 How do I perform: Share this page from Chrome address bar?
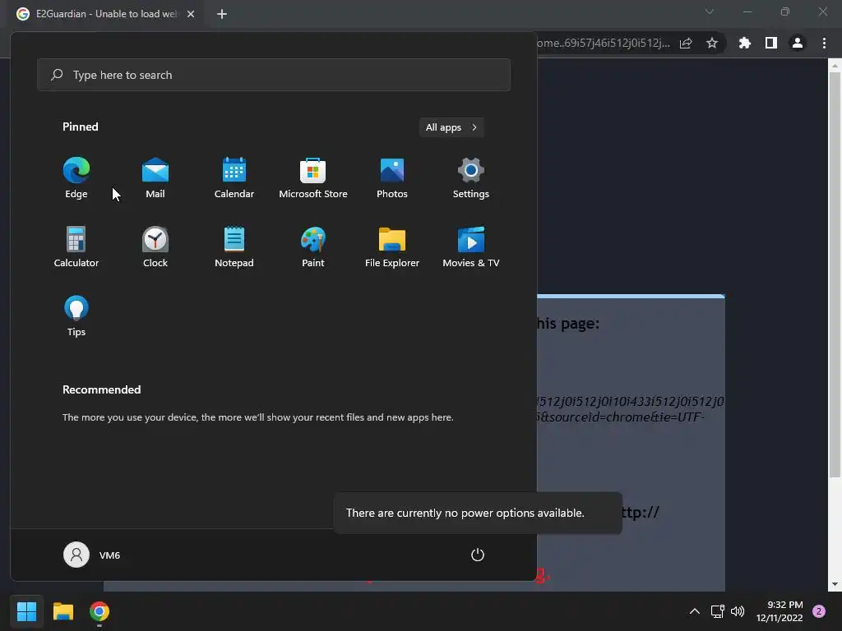[x=686, y=43]
